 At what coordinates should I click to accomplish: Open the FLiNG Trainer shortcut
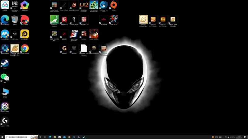[x=15, y=35]
